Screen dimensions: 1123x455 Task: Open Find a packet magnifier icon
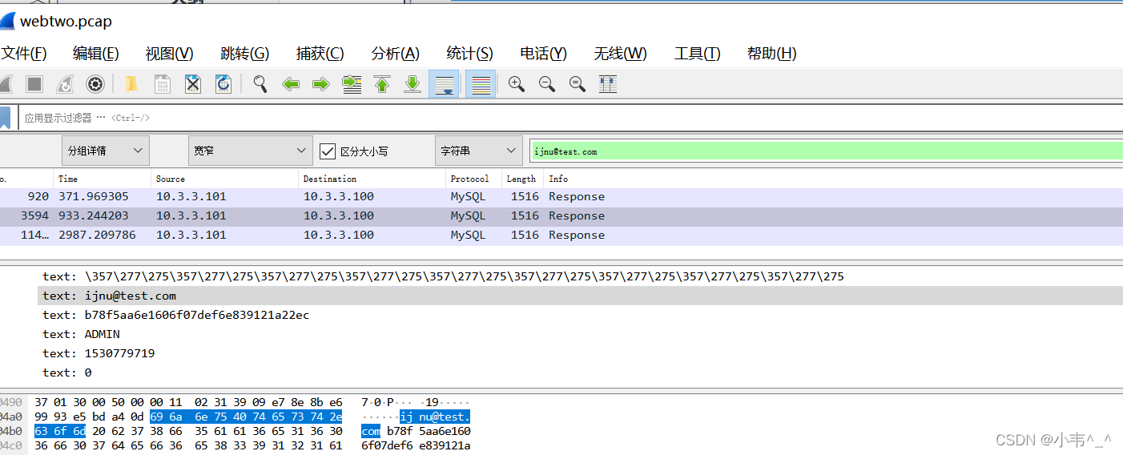[x=260, y=84]
